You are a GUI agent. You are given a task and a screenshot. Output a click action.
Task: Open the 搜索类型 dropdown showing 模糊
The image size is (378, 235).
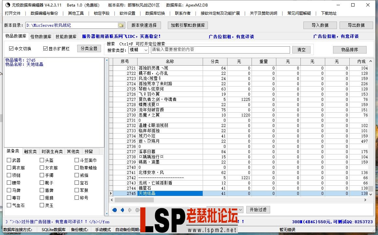click(138, 50)
